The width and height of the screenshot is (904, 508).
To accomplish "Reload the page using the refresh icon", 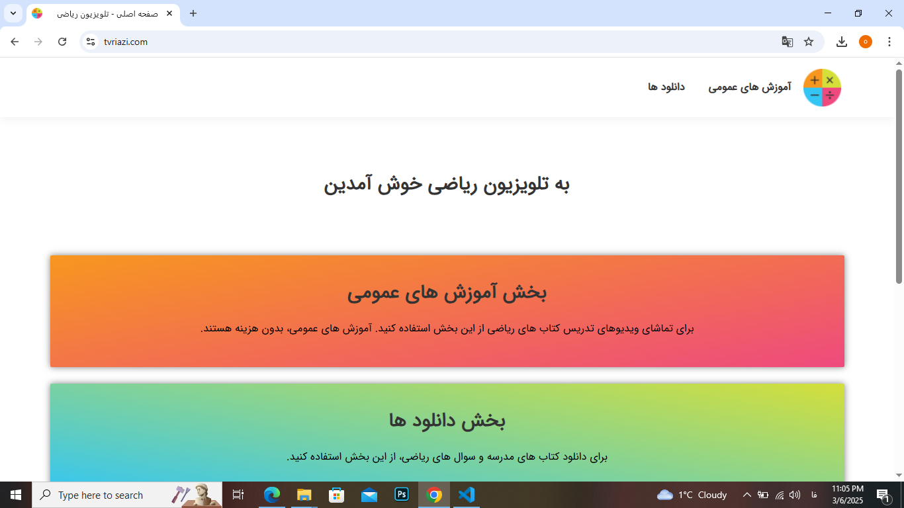I will [62, 42].
